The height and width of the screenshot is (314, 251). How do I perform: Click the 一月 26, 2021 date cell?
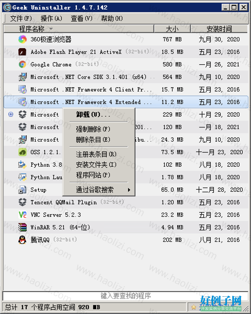click(219, 65)
